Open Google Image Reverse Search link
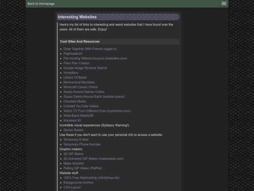This screenshot has height=191, width=254. [85, 68]
